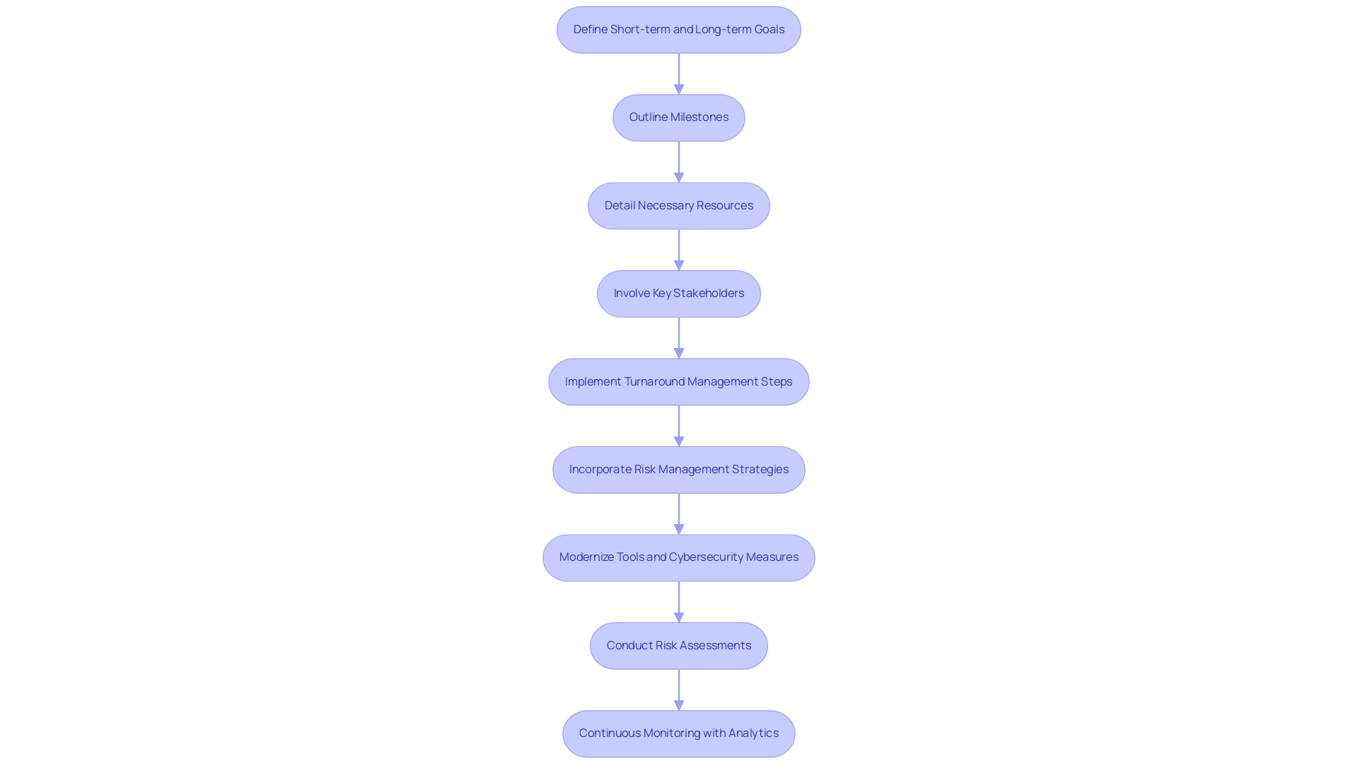Expand the Cybersecurity Measures node details
Viewport: 1358px width, 766px height.
[678, 557]
